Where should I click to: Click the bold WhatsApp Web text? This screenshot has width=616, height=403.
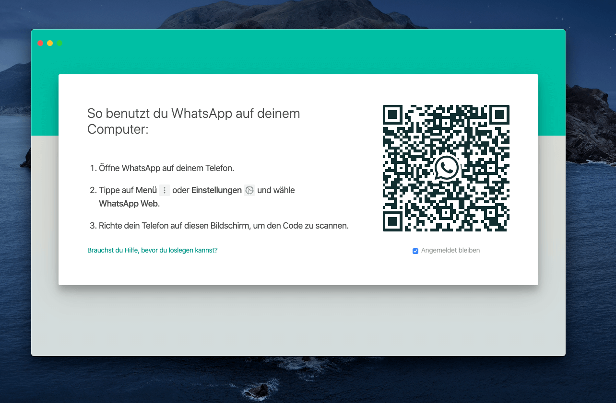click(x=130, y=204)
